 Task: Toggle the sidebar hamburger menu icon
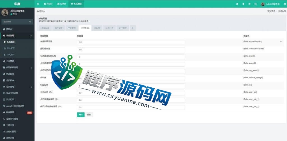tap(38, 4)
